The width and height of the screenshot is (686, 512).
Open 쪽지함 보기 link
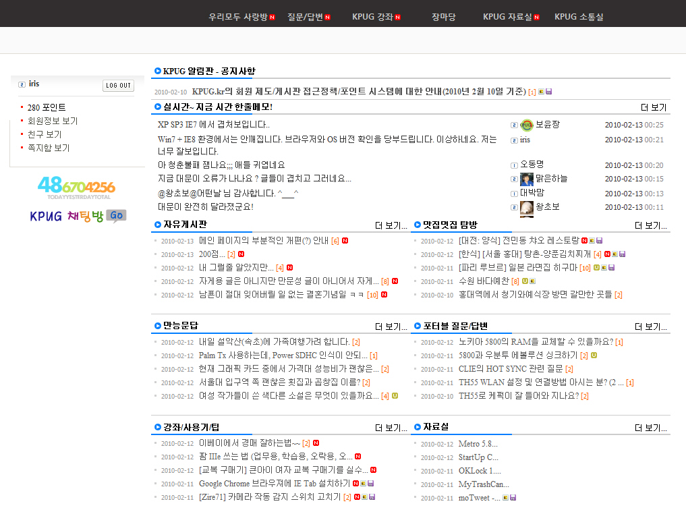pos(49,148)
